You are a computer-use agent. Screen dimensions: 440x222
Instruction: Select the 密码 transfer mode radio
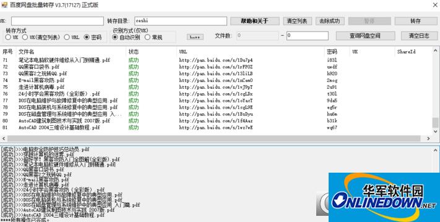tap(87, 37)
